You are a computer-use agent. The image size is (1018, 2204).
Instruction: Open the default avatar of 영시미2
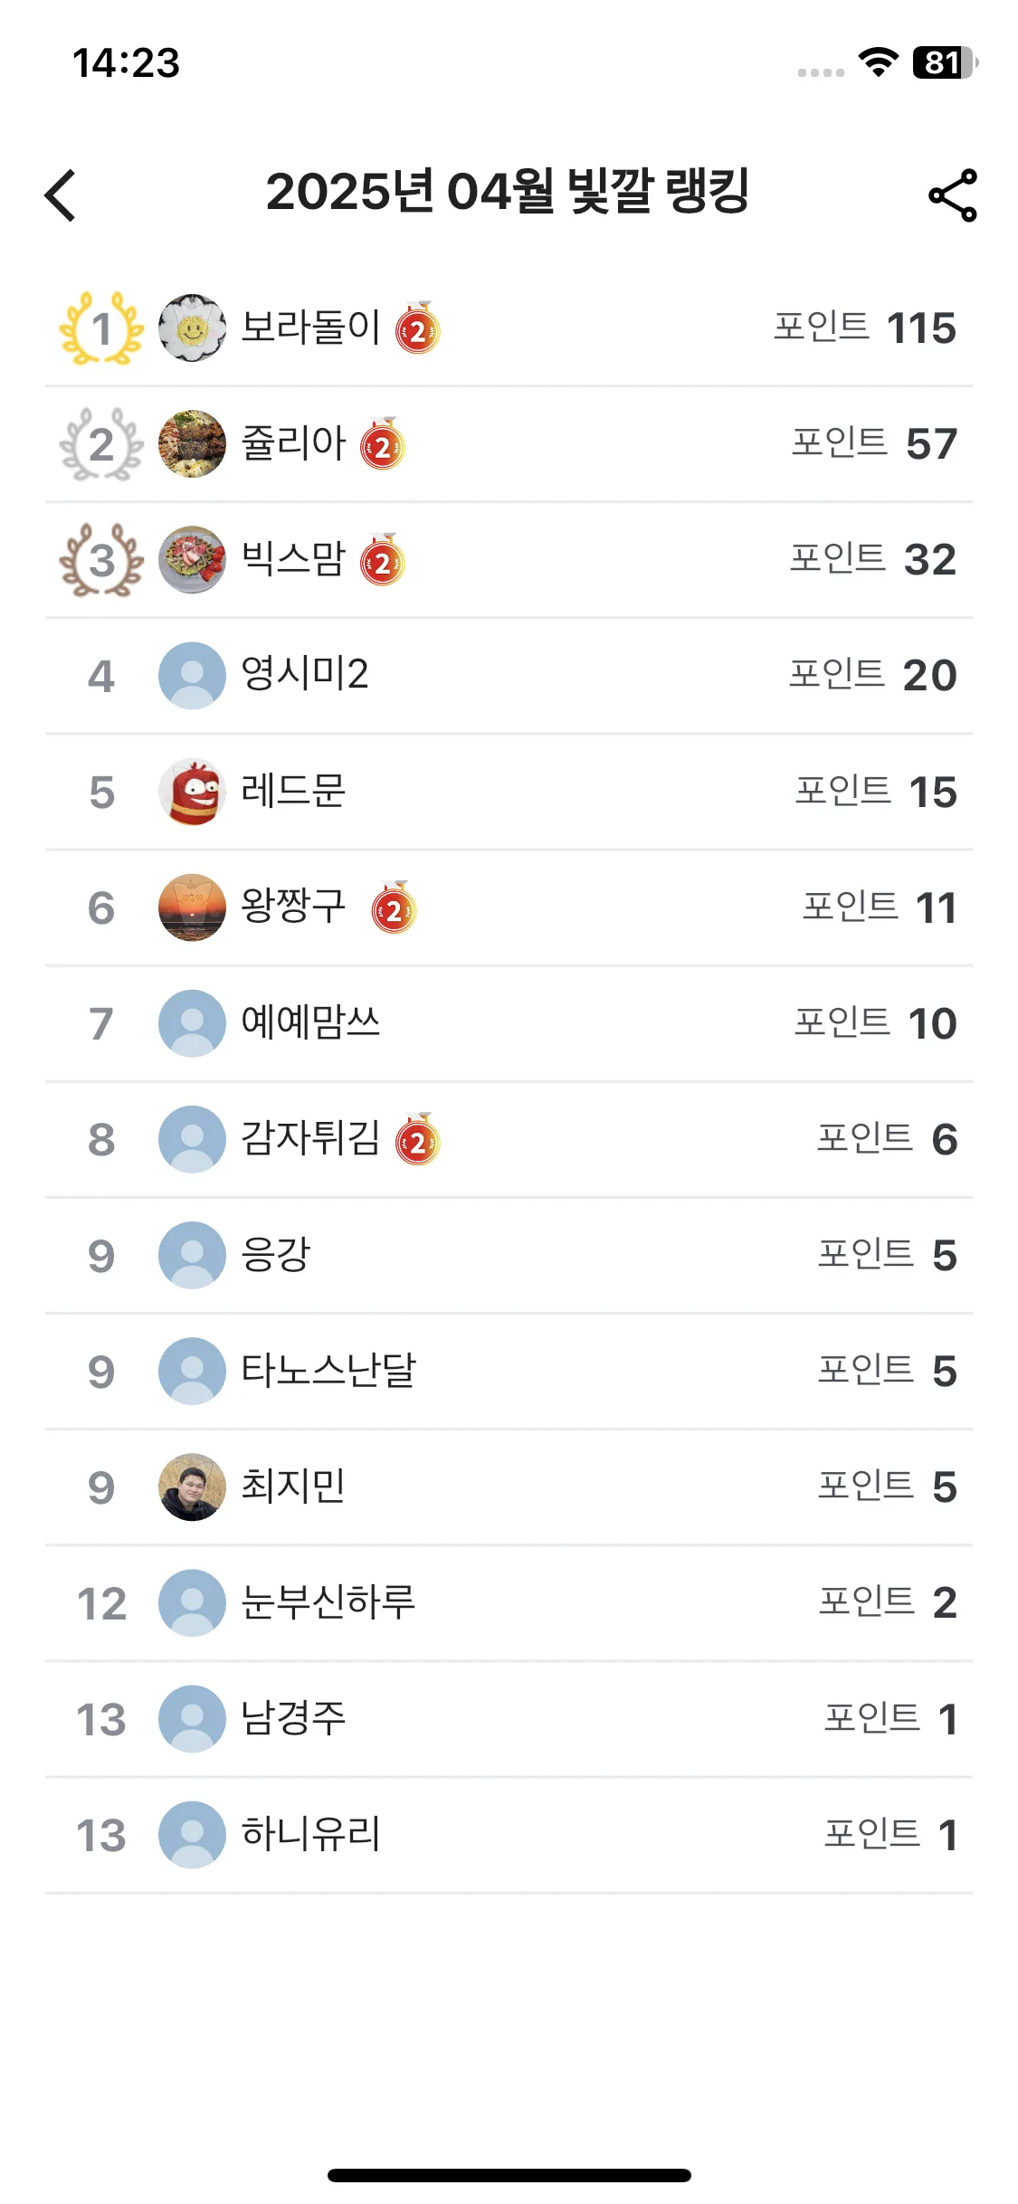(x=192, y=676)
